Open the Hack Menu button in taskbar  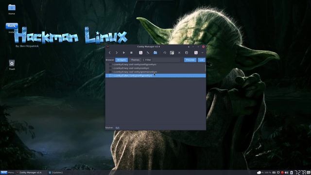(7, 173)
